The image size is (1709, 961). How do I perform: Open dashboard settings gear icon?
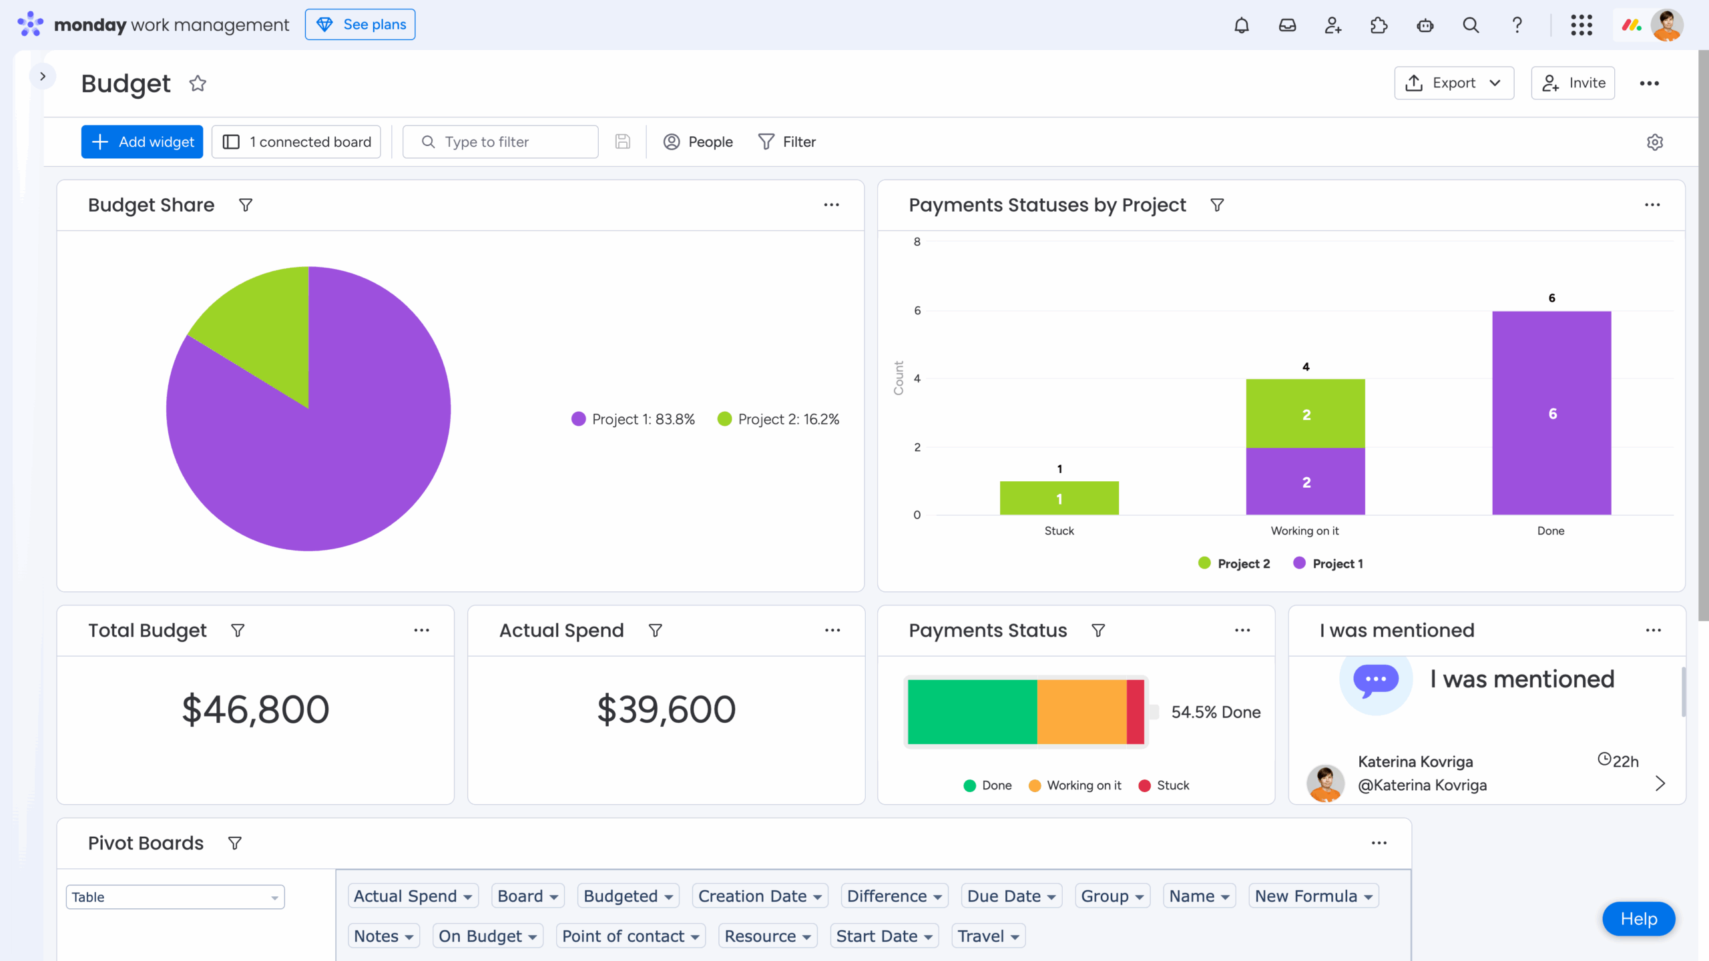tap(1655, 141)
